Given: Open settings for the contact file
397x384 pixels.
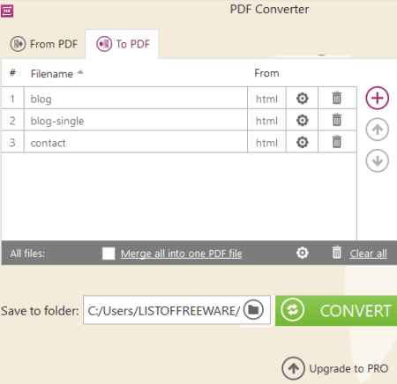Looking at the screenshot, I should coord(302,143).
